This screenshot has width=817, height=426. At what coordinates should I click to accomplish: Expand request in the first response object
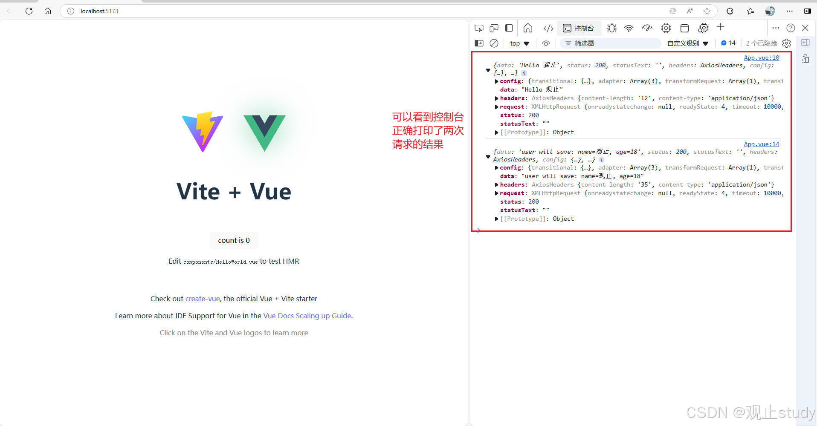click(496, 107)
